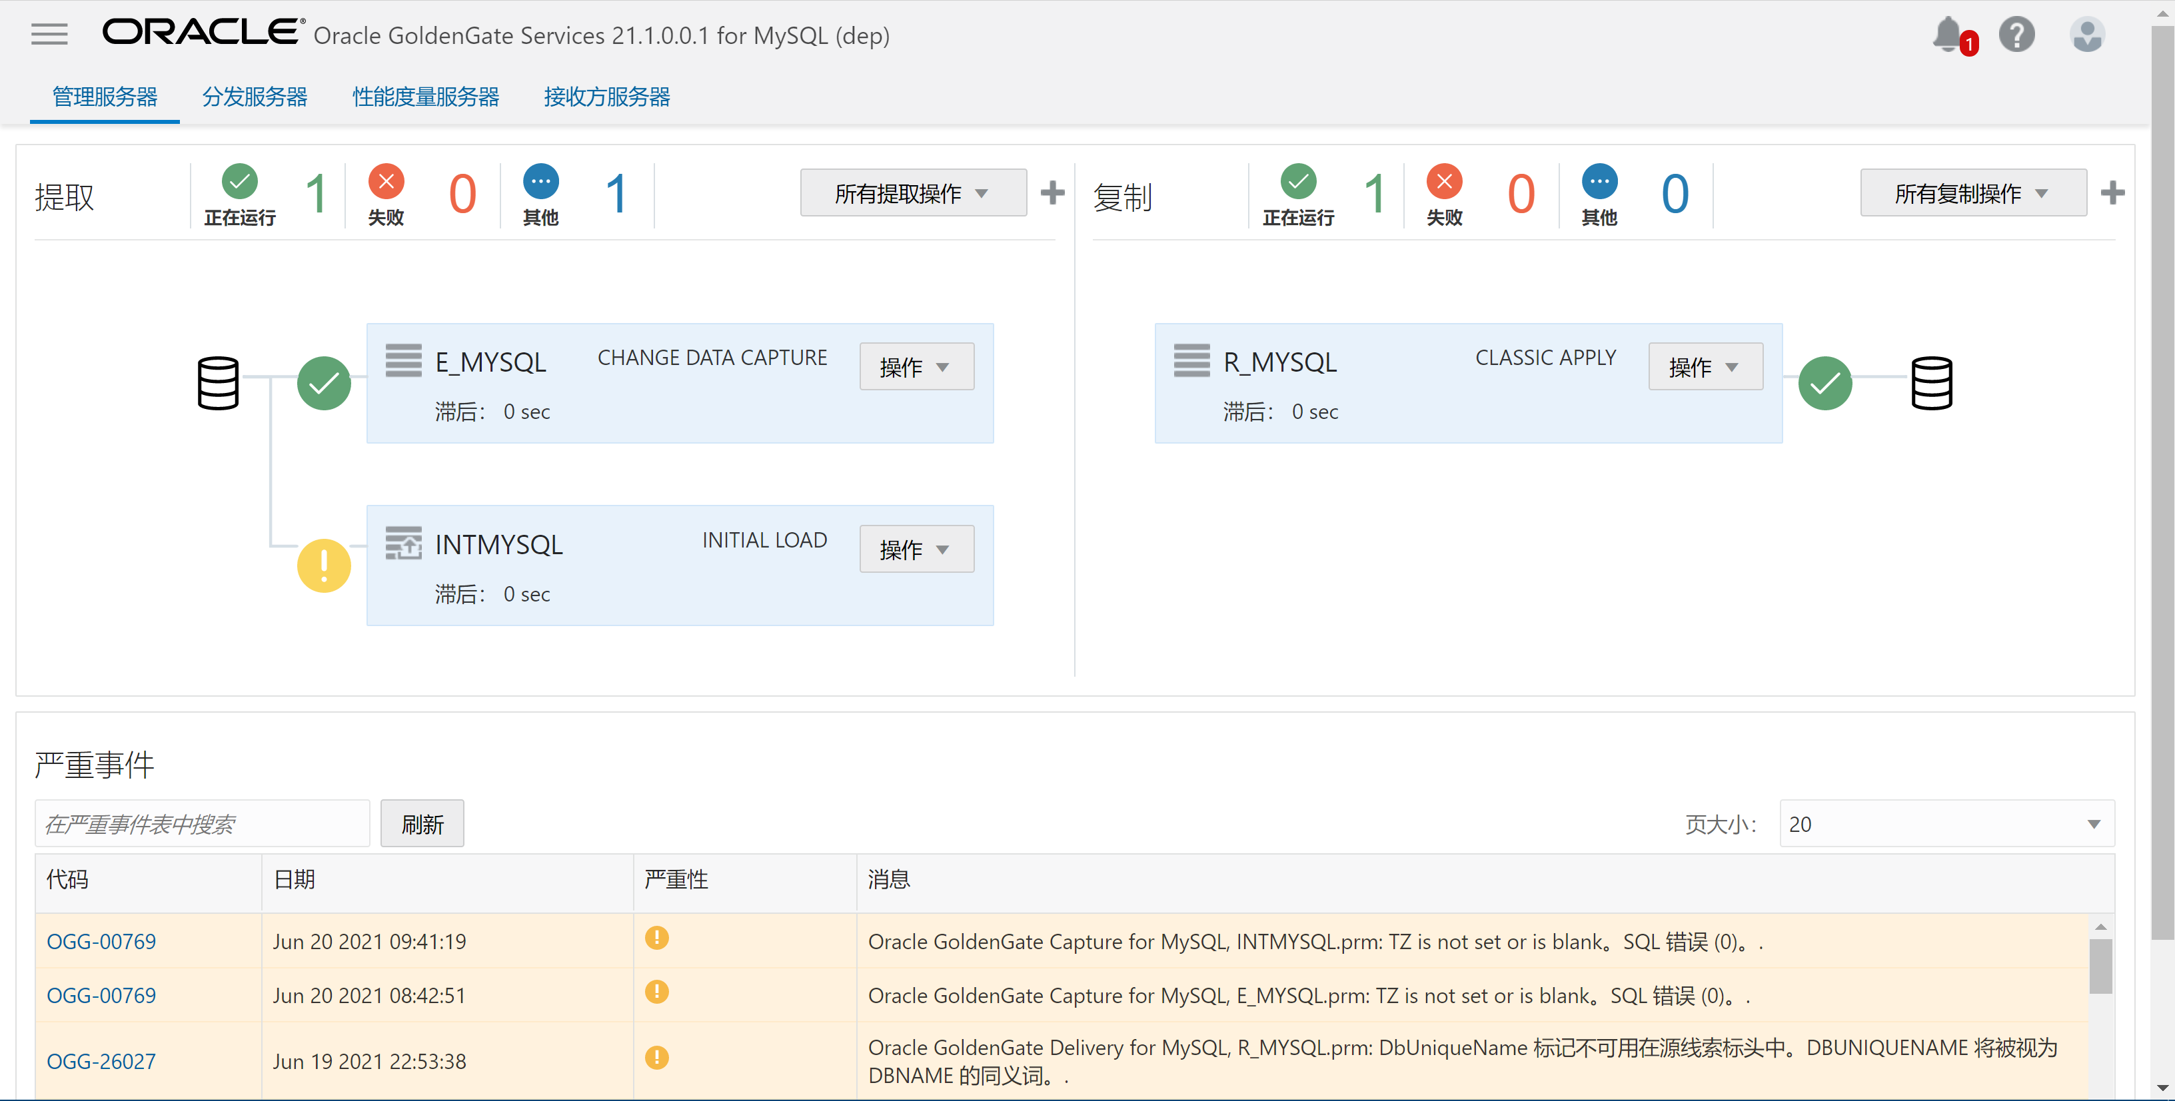This screenshot has height=1101, width=2175.
Task: Click warning severity icon on the 08:42:51 event
Action: tap(656, 991)
